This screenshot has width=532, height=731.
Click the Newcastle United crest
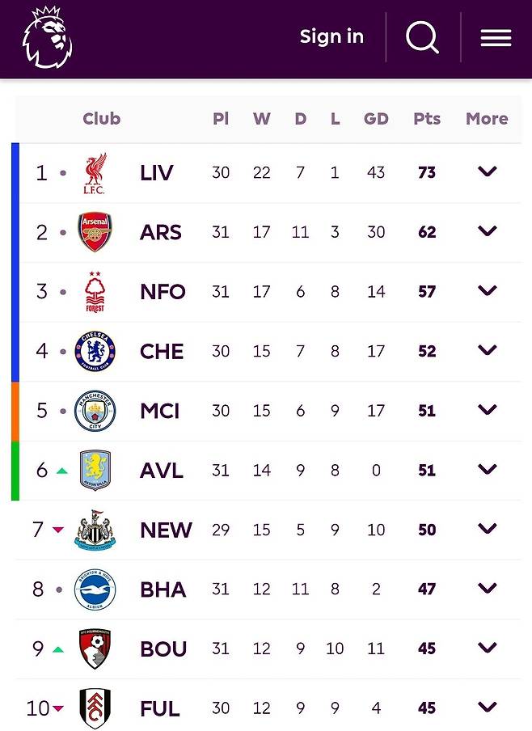(95, 530)
